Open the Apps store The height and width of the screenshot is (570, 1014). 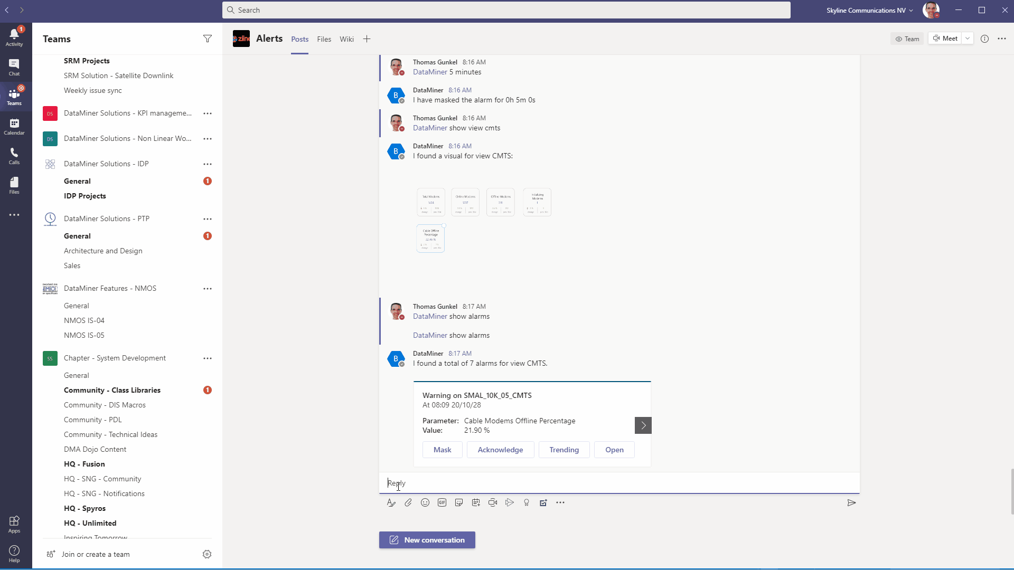[x=14, y=524]
